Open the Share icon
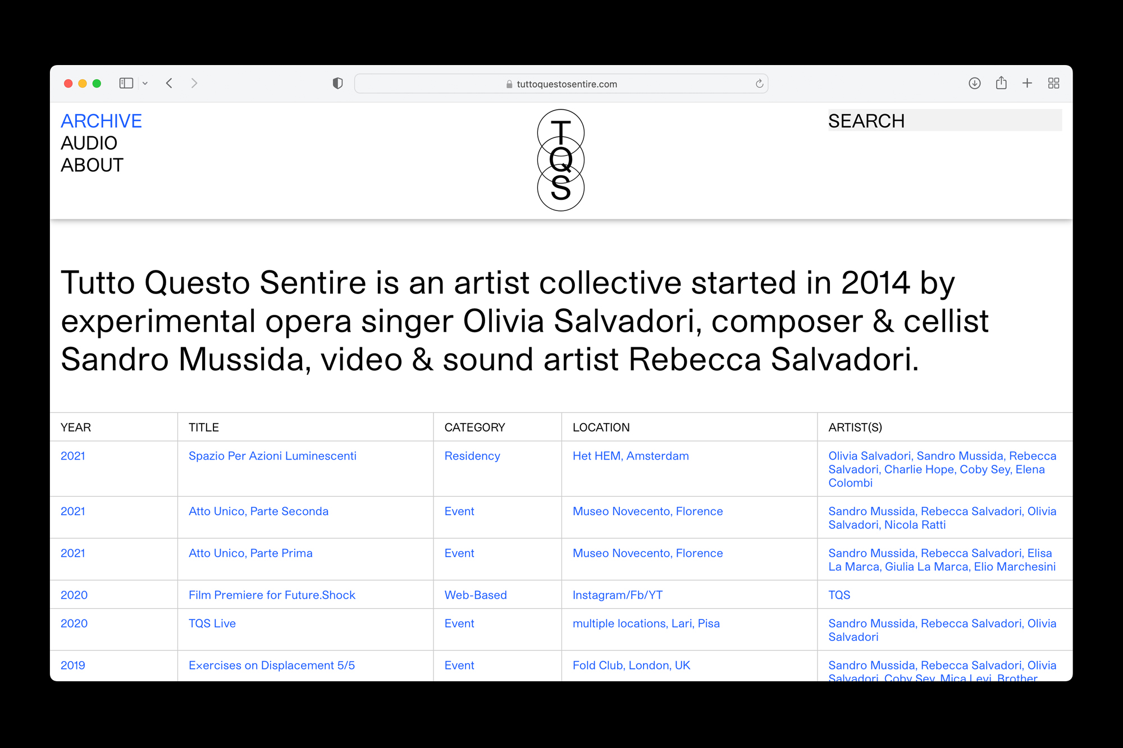 click(1001, 83)
